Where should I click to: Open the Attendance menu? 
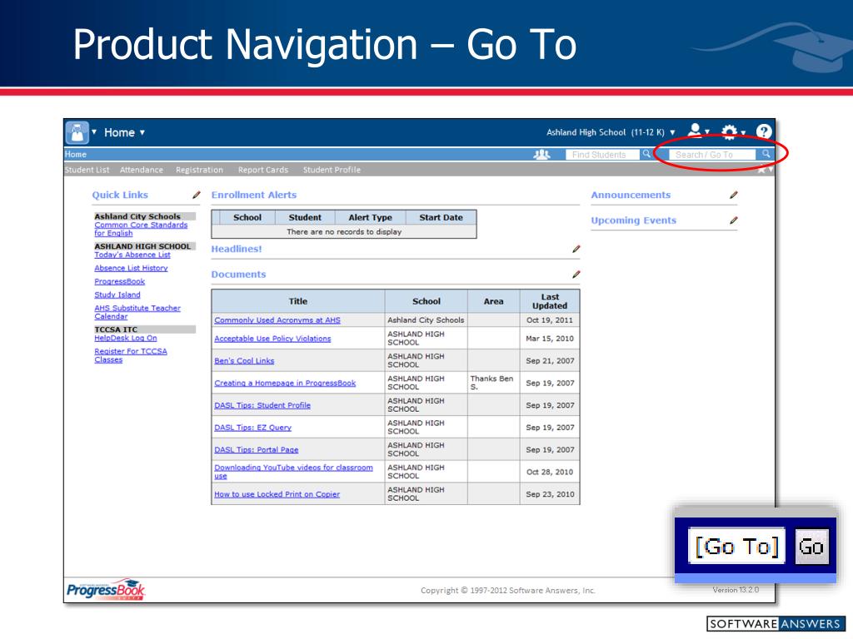pos(142,170)
